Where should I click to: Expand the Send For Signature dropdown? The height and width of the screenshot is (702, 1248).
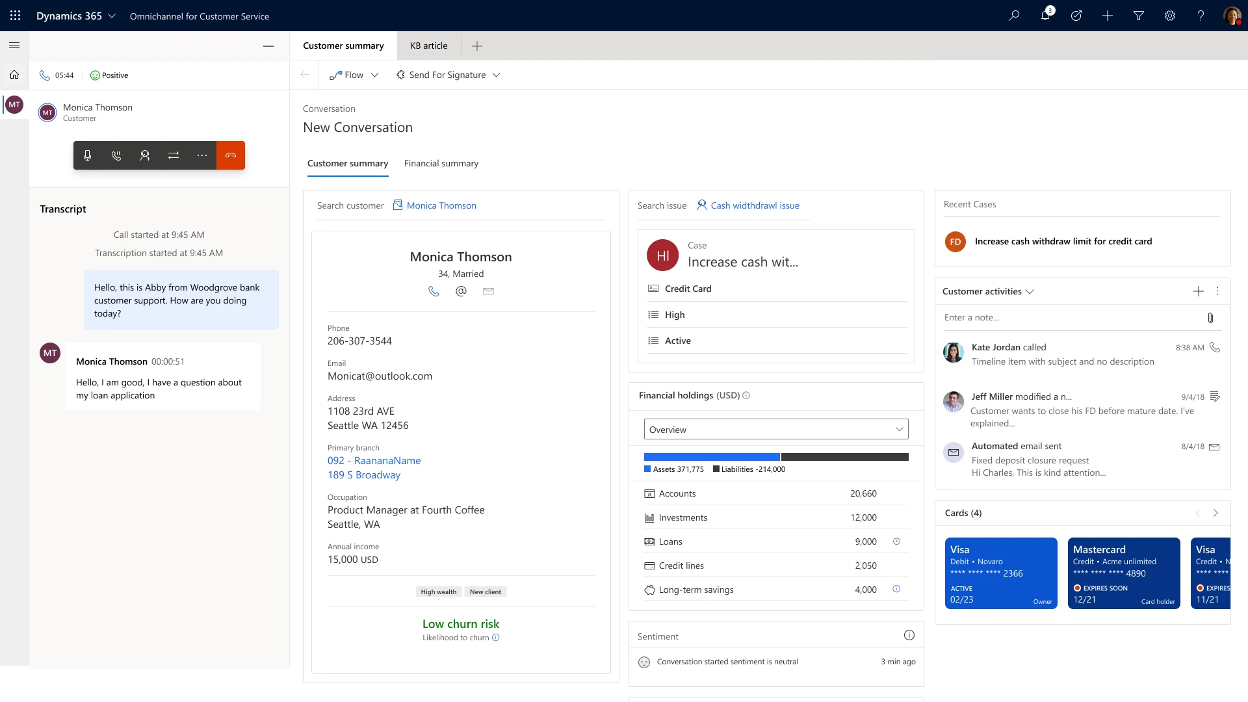496,75
